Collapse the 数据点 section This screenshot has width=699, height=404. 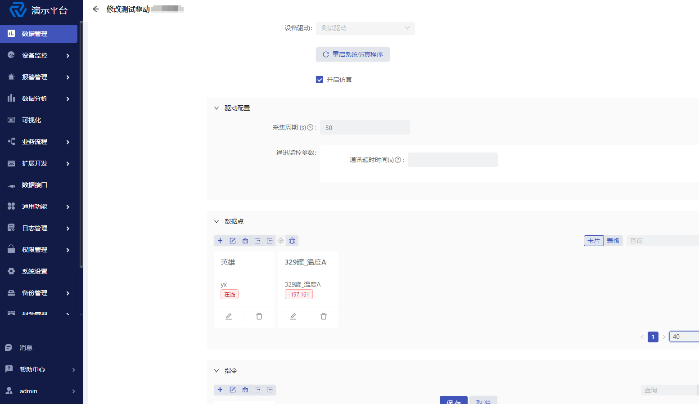216,221
